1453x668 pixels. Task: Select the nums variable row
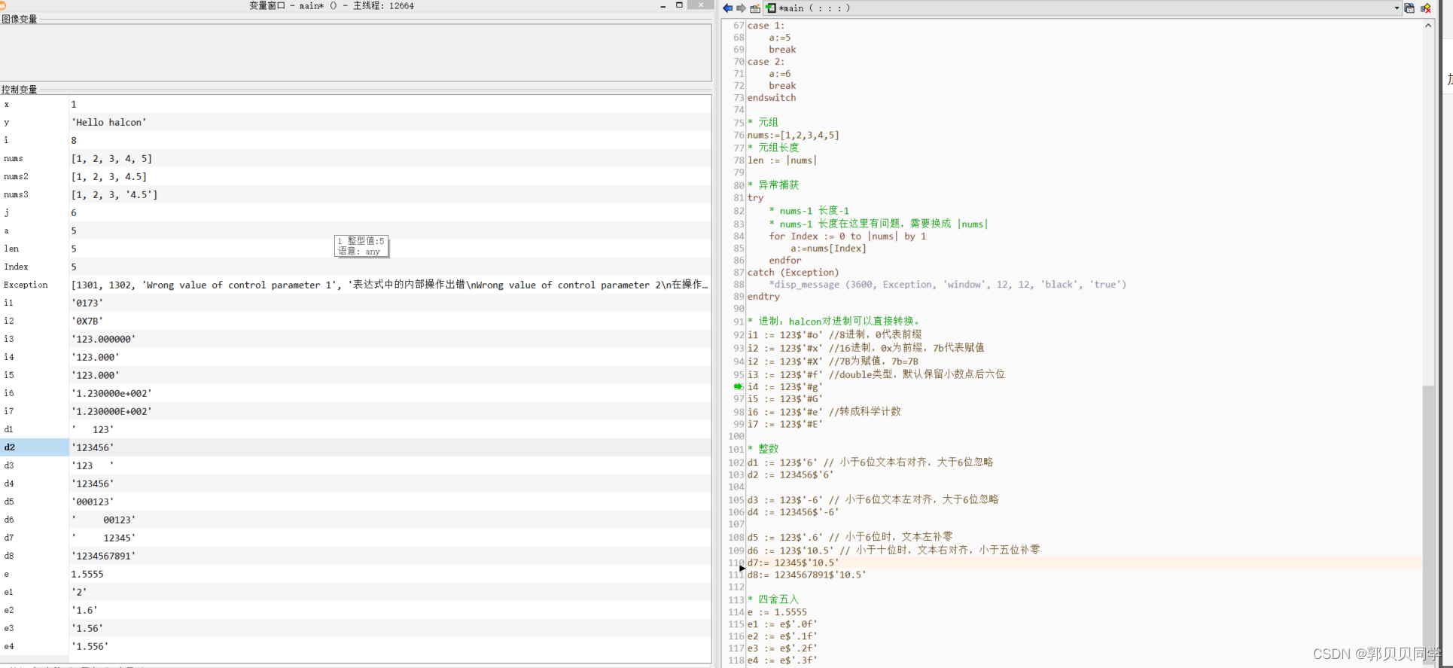tap(355, 158)
